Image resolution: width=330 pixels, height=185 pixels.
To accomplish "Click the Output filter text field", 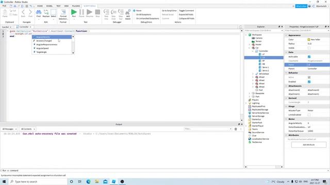I will point(208,129).
